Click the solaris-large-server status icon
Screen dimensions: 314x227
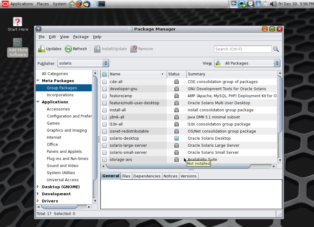point(177,145)
